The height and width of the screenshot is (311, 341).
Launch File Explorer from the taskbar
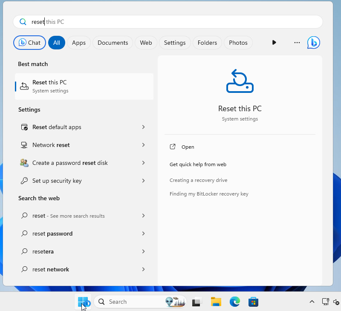[x=216, y=302]
